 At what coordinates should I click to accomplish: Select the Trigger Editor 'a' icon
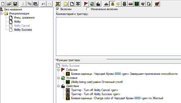(112, 4)
